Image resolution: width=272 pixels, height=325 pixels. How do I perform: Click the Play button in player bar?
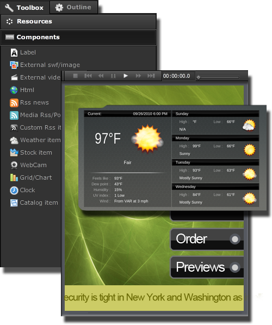click(126, 76)
